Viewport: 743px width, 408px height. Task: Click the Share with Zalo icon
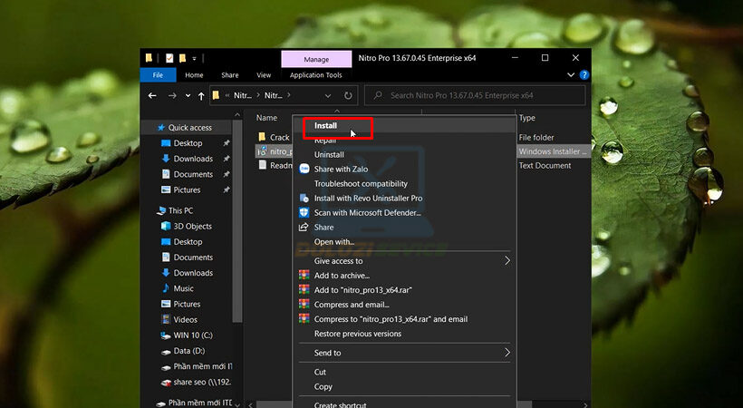304,170
